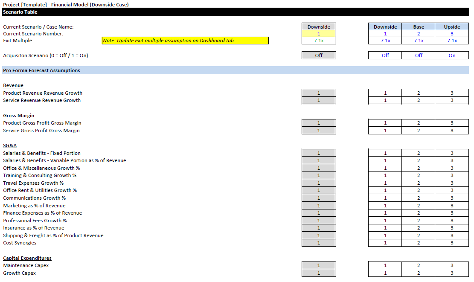Click the Pro Forma Forecast Assumptions header bar
The image size is (474, 282).
235,70
